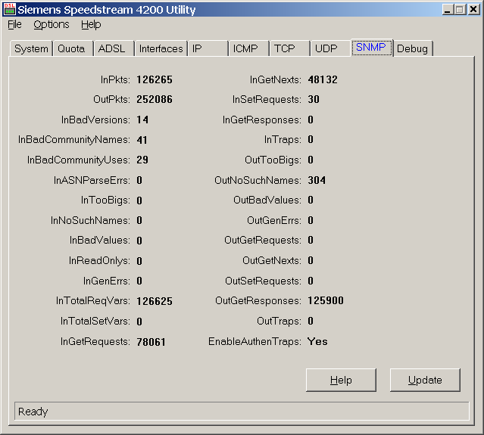This screenshot has height=435, width=484.
Task: Click the OutGetResponses label
Action: click(258, 301)
